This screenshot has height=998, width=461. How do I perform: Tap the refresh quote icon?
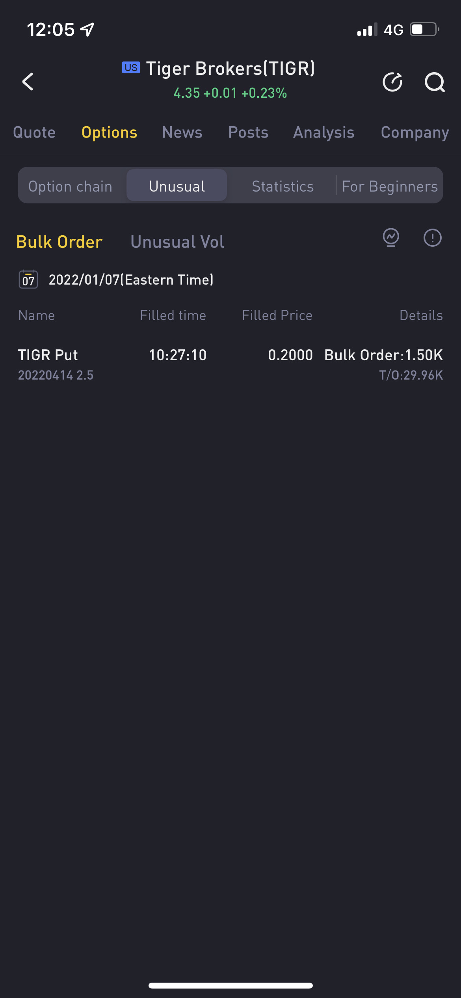392,82
